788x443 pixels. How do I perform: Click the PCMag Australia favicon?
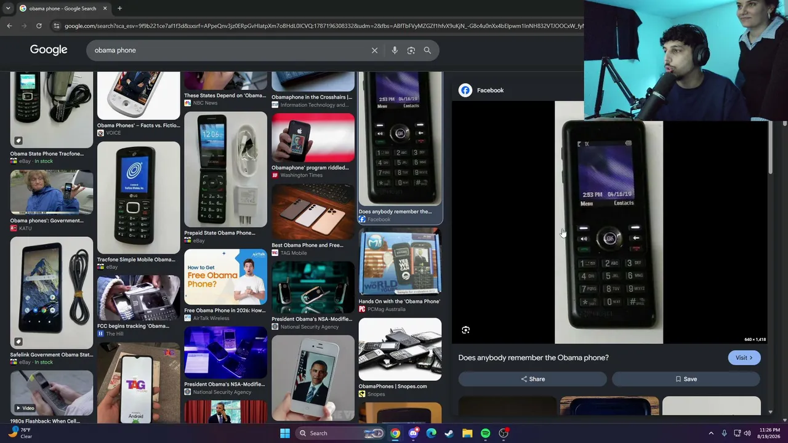pyautogui.click(x=362, y=309)
